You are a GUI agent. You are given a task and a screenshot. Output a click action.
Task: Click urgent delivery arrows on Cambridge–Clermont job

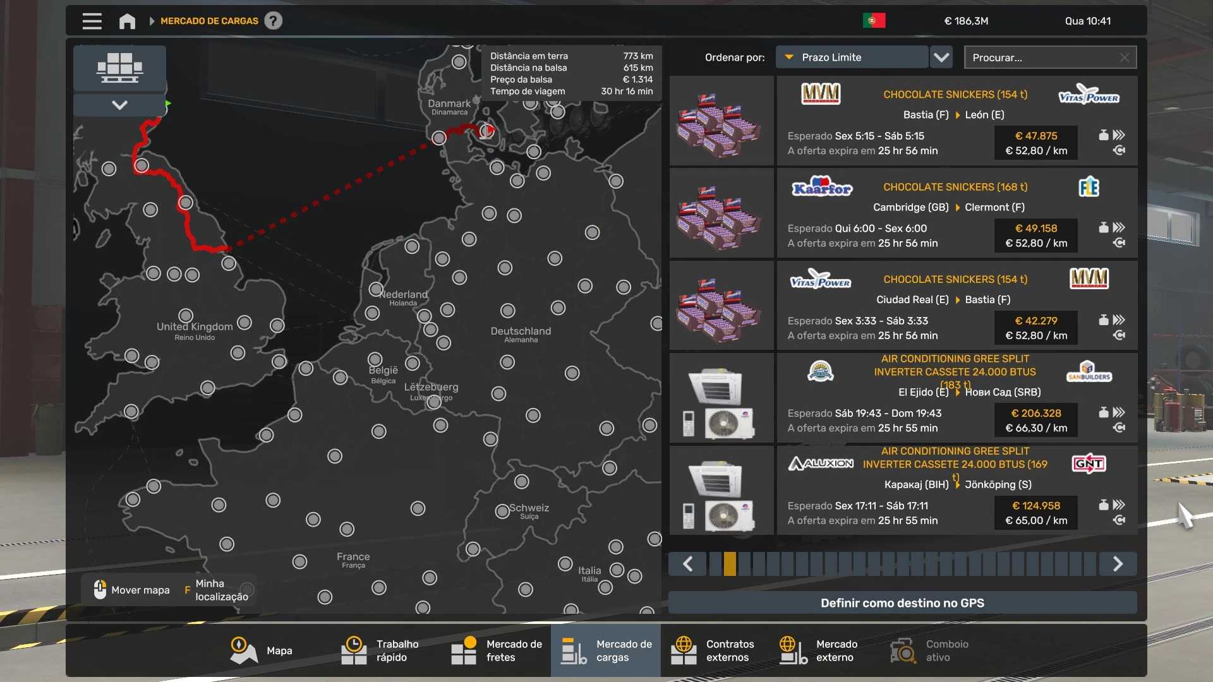(x=1119, y=227)
